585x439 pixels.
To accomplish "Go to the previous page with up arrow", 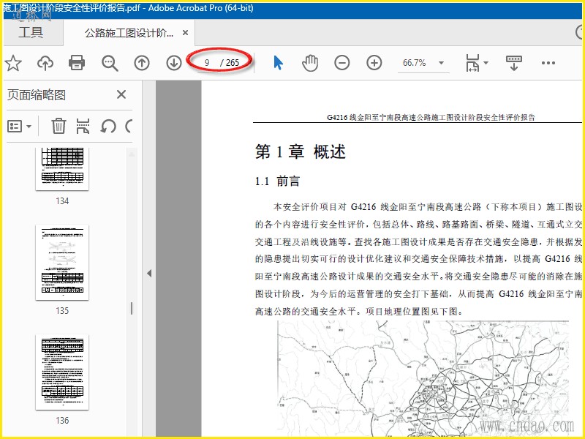I will pos(142,63).
